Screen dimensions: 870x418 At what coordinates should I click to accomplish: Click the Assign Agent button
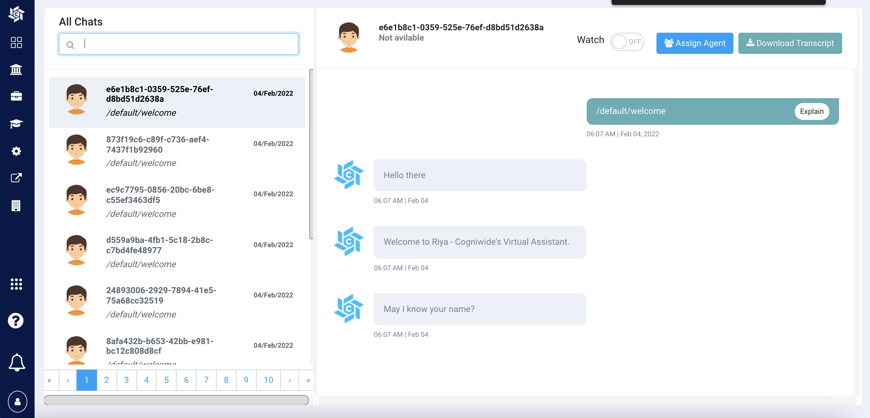pyautogui.click(x=694, y=43)
